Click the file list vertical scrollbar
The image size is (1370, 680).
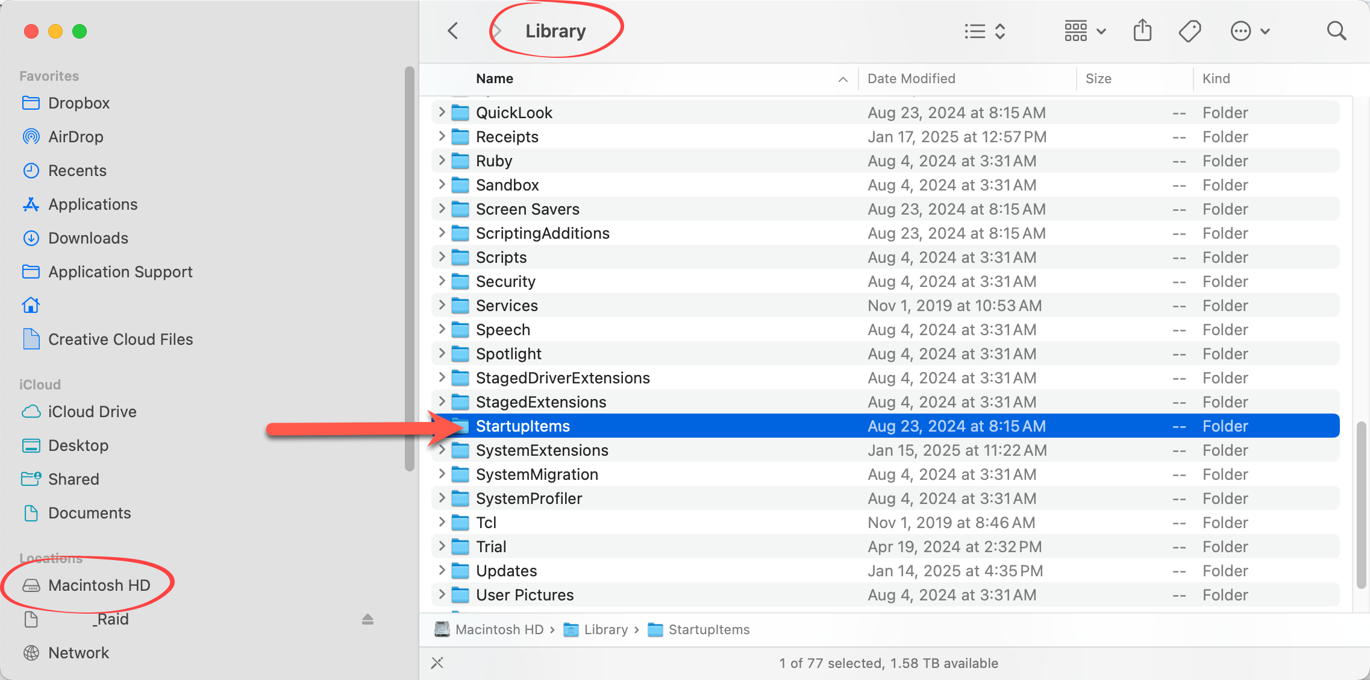1360,505
